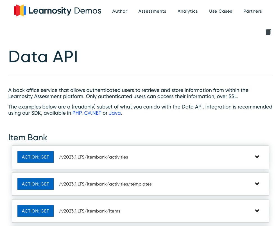Open the C#.NET SDK link
This screenshot has height=226, width=276.
click(93, 113)
